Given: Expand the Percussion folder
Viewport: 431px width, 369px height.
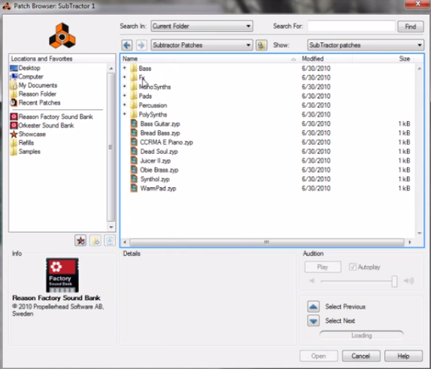Looking at the screenshot, I should (125, 105).
